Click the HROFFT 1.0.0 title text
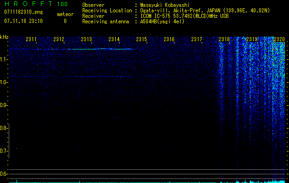This screenshot has height=183, width=289. [x=36, y=4]
